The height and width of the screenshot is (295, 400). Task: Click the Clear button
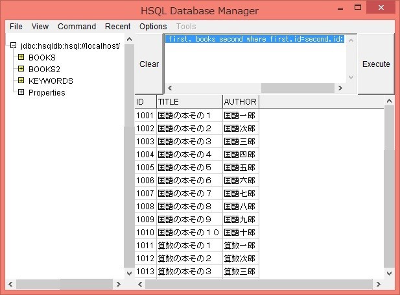point(149,64)
